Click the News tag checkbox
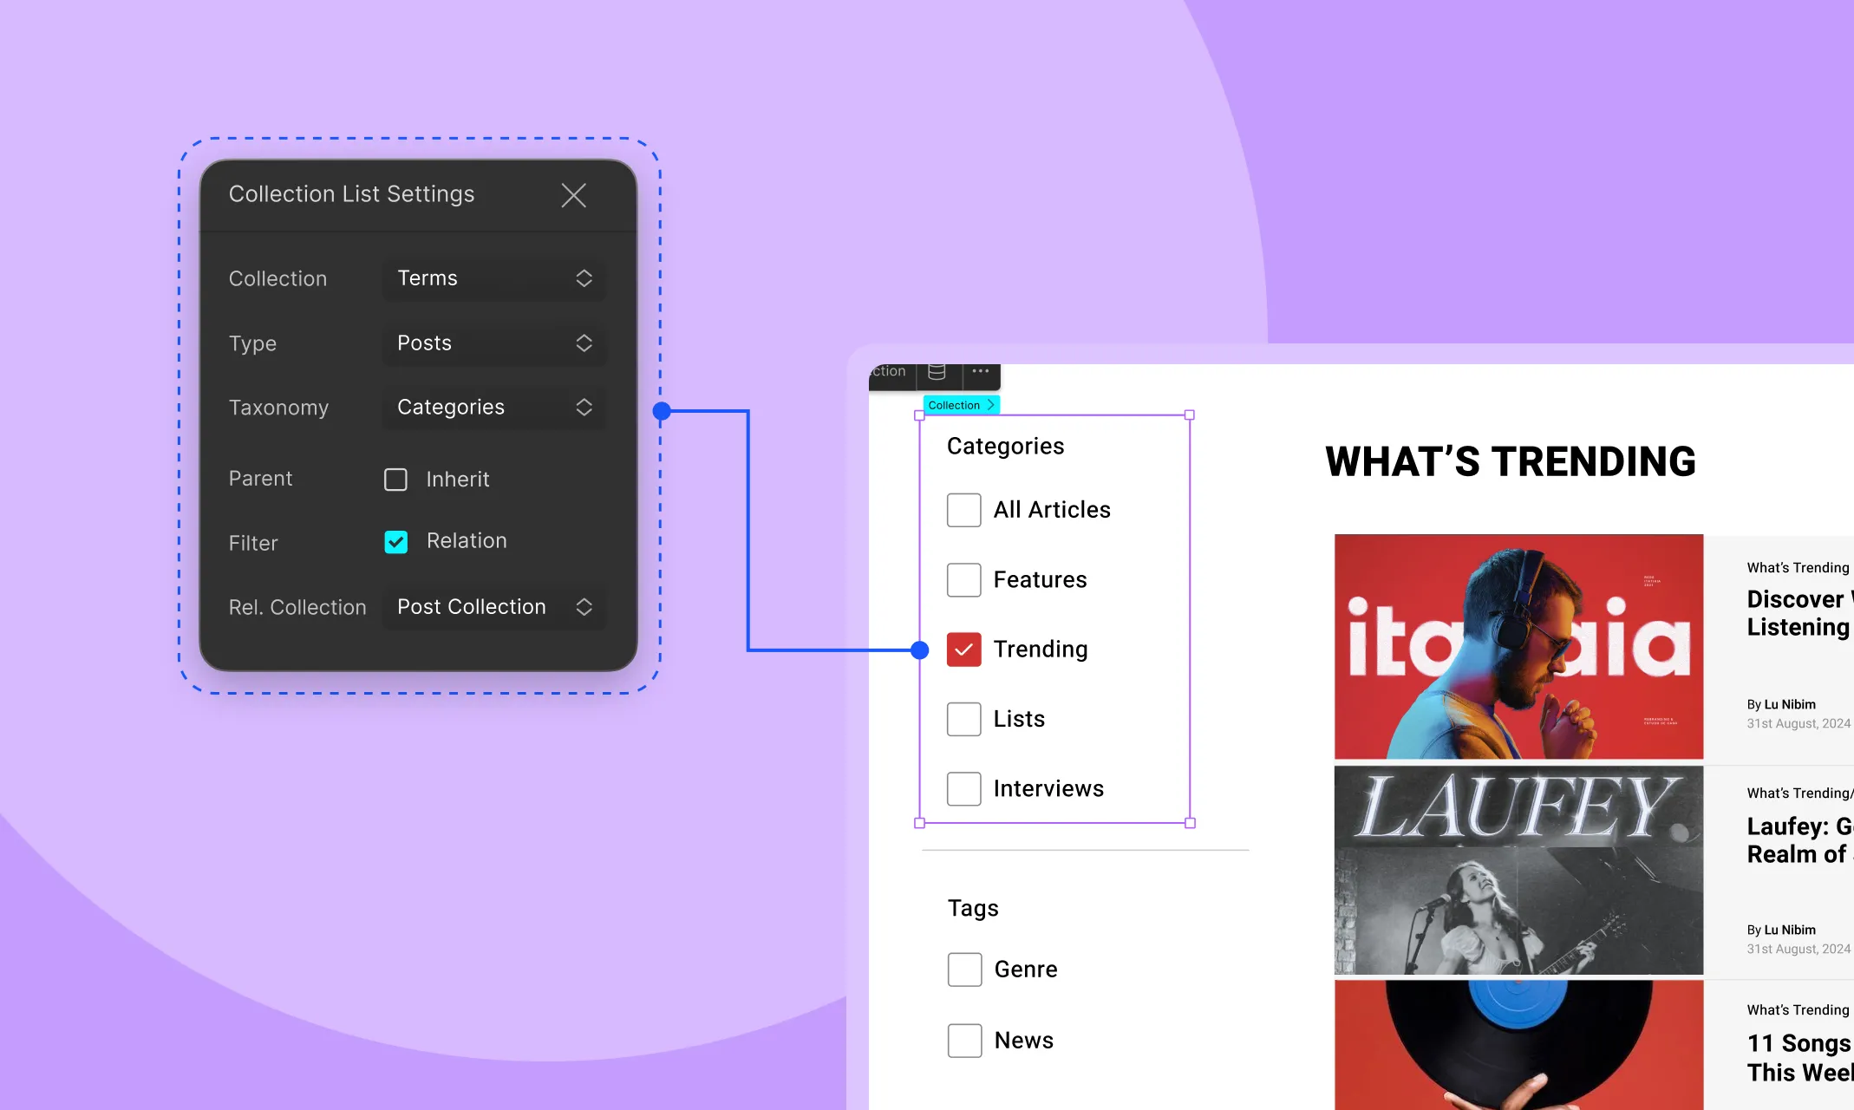The height and width of the screenshot is (1110, 1854). pos(964,1040)
